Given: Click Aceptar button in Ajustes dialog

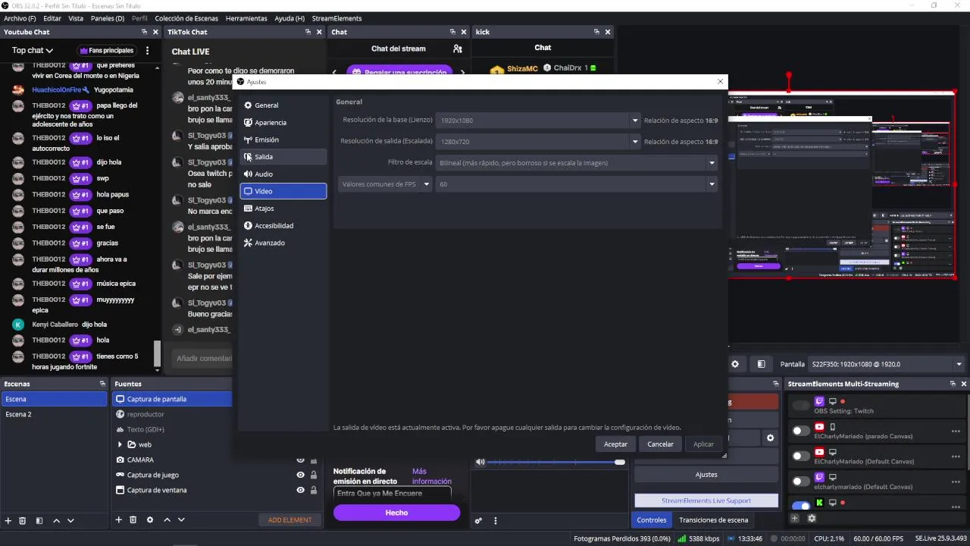Looking at the screenshot, I should click(615, 444).
